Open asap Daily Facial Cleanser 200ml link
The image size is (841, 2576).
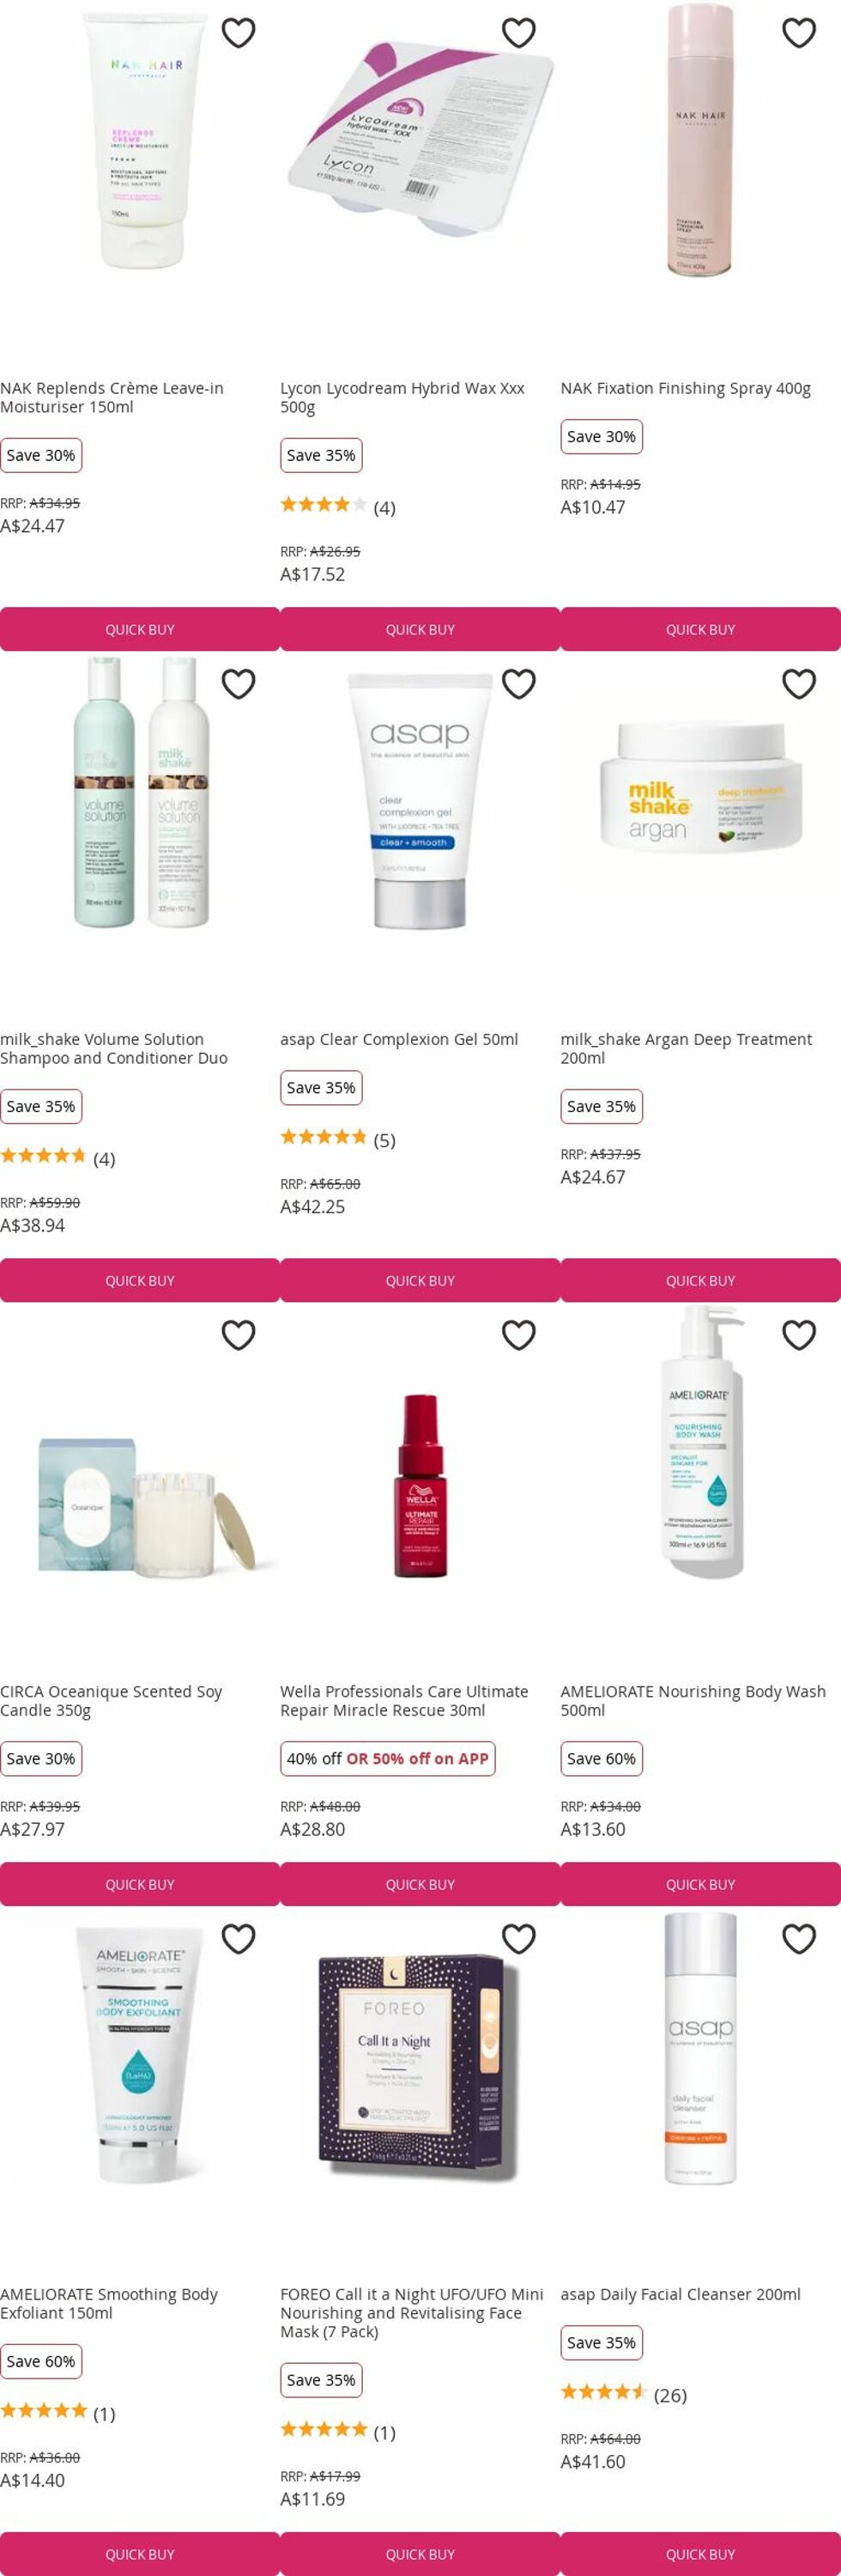[680, 2294]
